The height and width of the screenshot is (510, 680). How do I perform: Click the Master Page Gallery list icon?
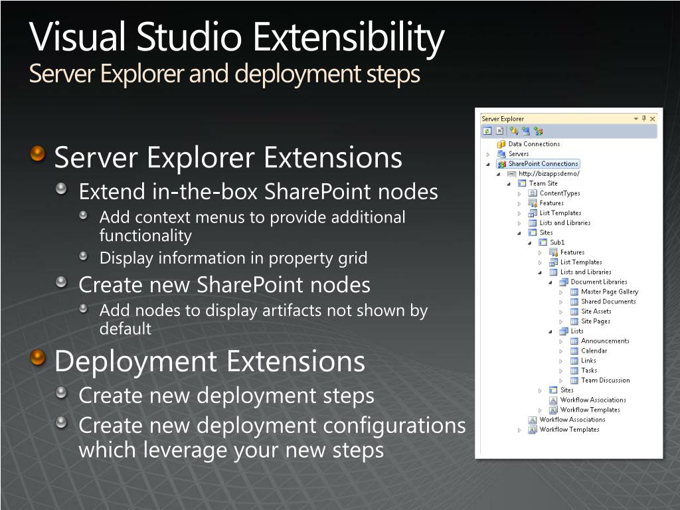pos(574,292)
